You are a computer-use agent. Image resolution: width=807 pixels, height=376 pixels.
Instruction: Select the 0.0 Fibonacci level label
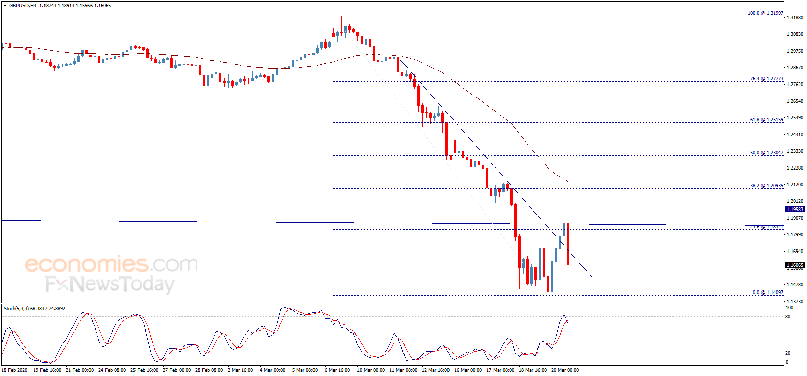[x=768, y=293]
